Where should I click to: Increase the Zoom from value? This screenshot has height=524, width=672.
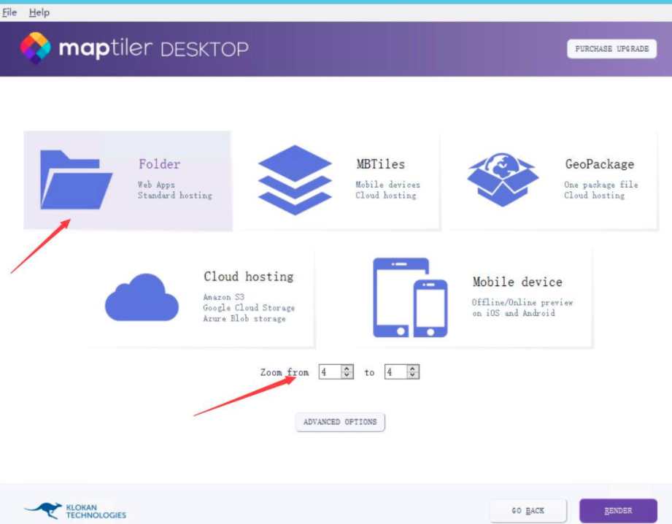click(x=347, y=369)
